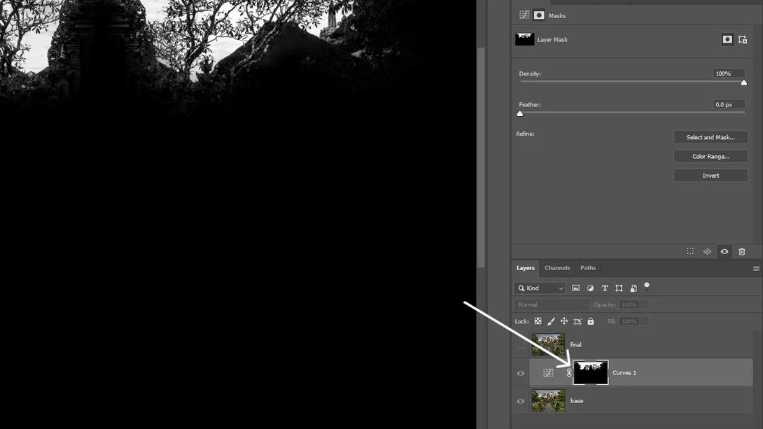763x429 pixels.
Task: Add a vector mask from the Masks panel
Action: point(741,39)
